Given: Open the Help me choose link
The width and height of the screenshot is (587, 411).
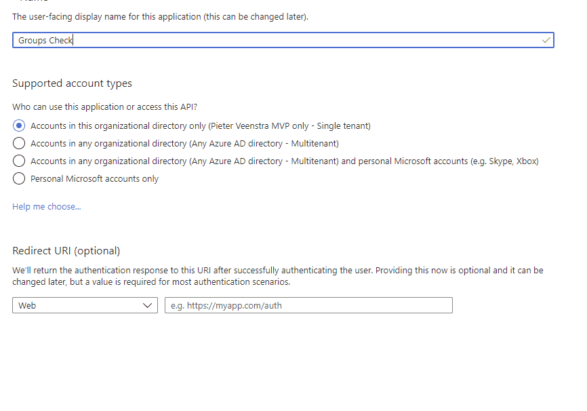Looking at the screenshot, I should [46, 206].
